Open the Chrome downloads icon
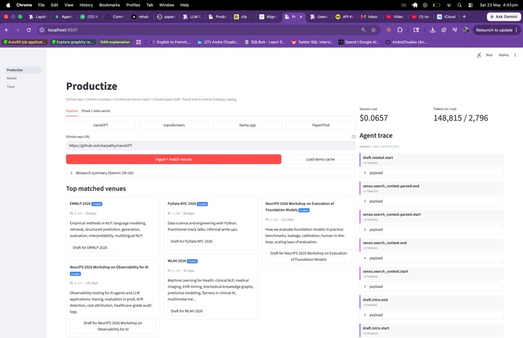 click(x=432, y=30)
